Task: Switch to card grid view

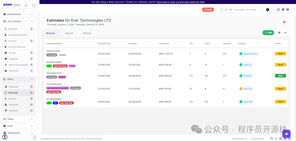Action: [279, 33]
